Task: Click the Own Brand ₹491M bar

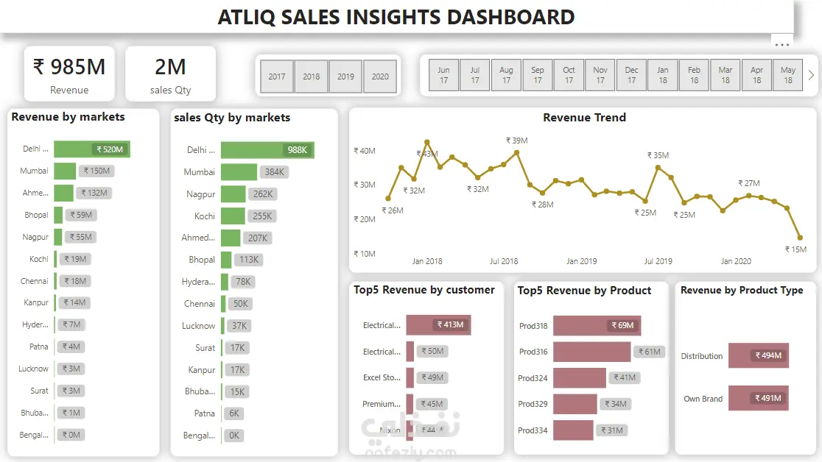Action: 759,398
